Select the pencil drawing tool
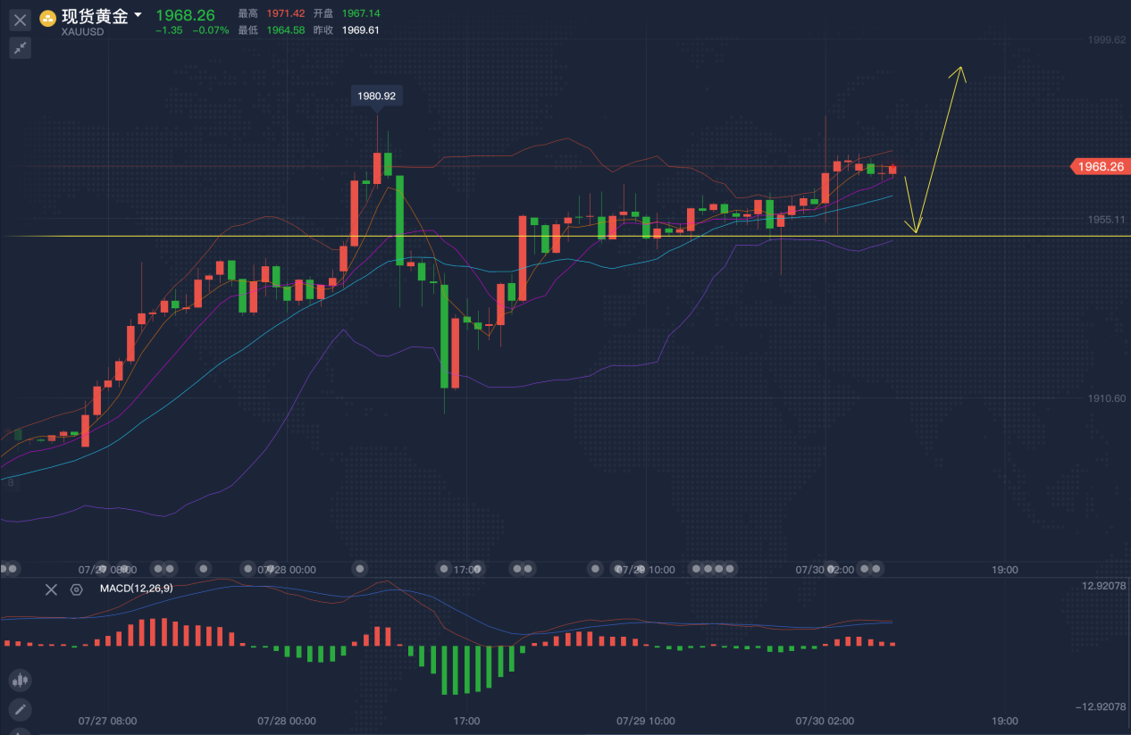This screenshot has height=735, width=1131. 20,710
